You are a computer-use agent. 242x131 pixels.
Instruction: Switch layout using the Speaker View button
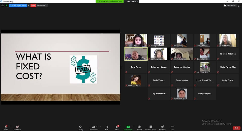coord(230,6)
